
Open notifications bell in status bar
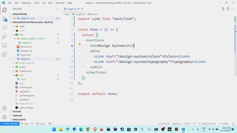pyautogui.click(x=233, y=123)
